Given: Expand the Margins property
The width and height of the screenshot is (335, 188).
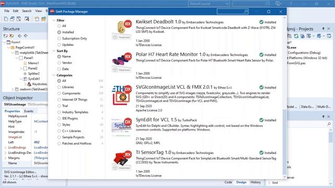Looking at the screenshot, I should coord(5,158).
